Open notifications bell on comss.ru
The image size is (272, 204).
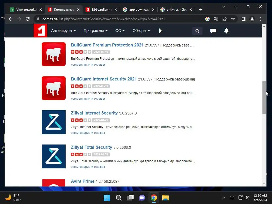(x=226, y=31)
